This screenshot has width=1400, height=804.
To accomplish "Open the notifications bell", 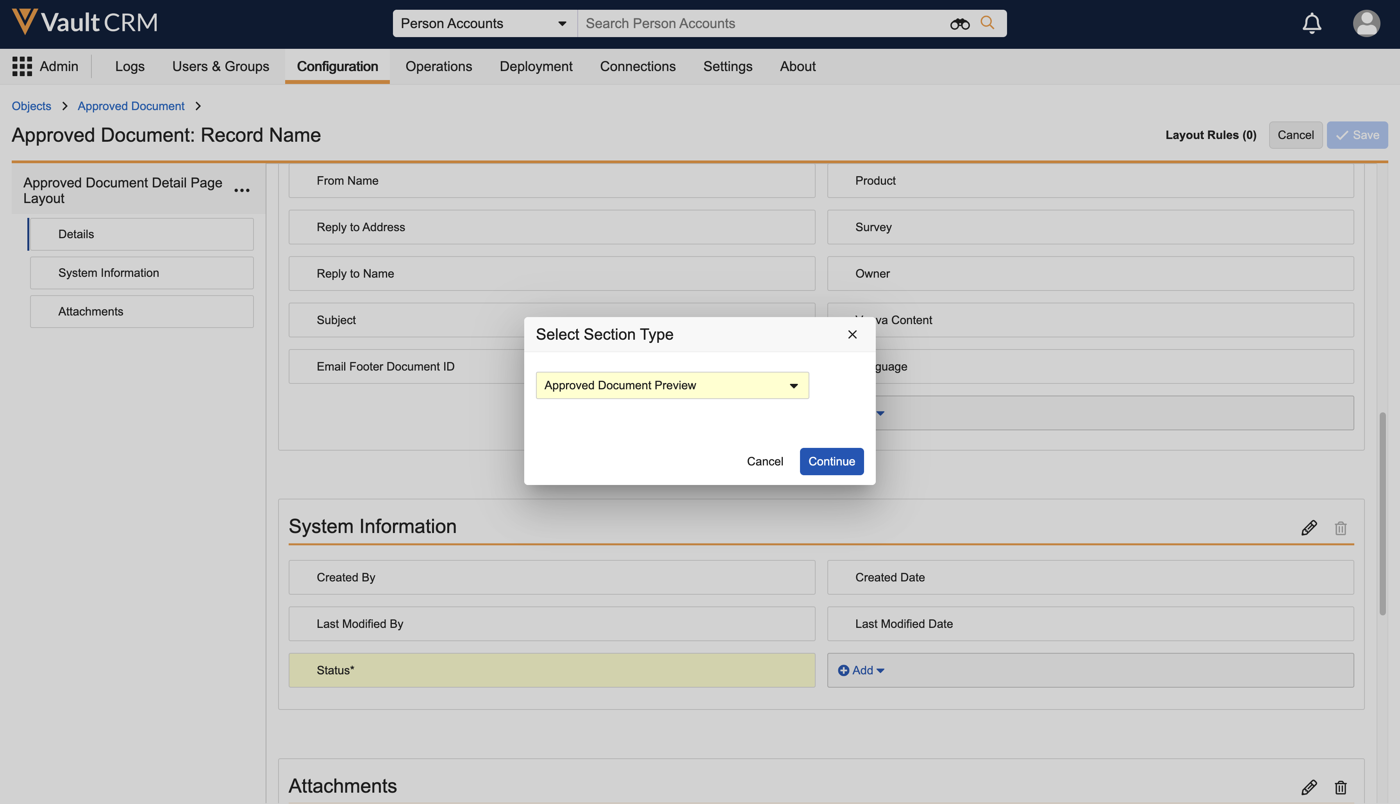I will click(x=1312, y=24).
